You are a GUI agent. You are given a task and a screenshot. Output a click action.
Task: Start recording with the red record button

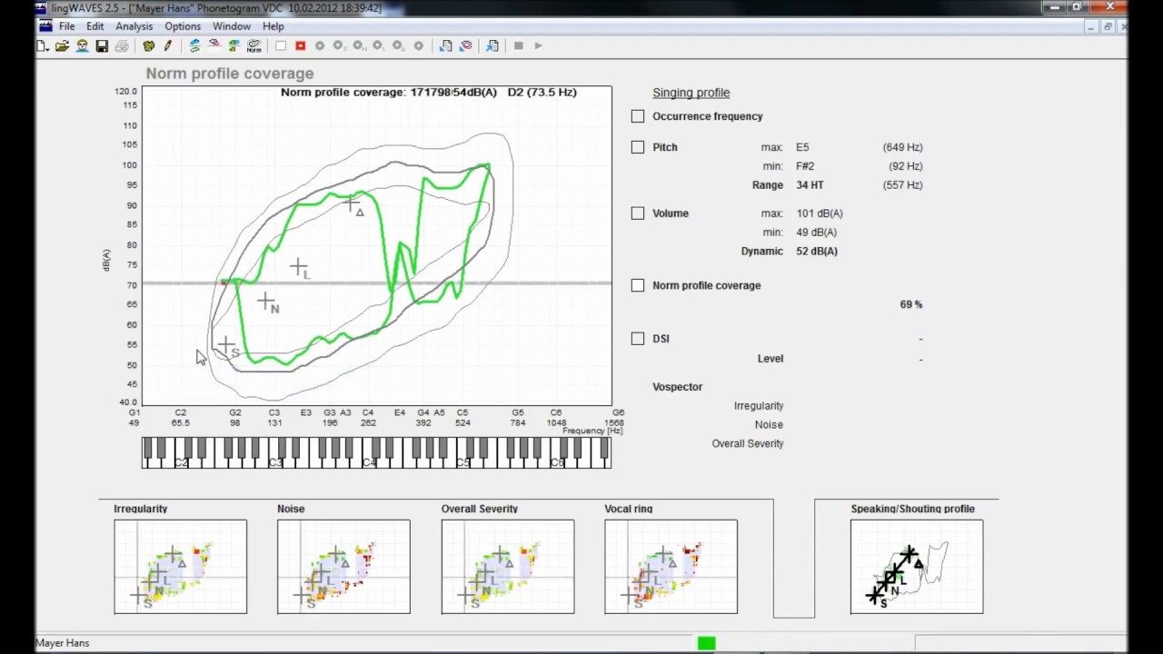[x=300, y=45]
